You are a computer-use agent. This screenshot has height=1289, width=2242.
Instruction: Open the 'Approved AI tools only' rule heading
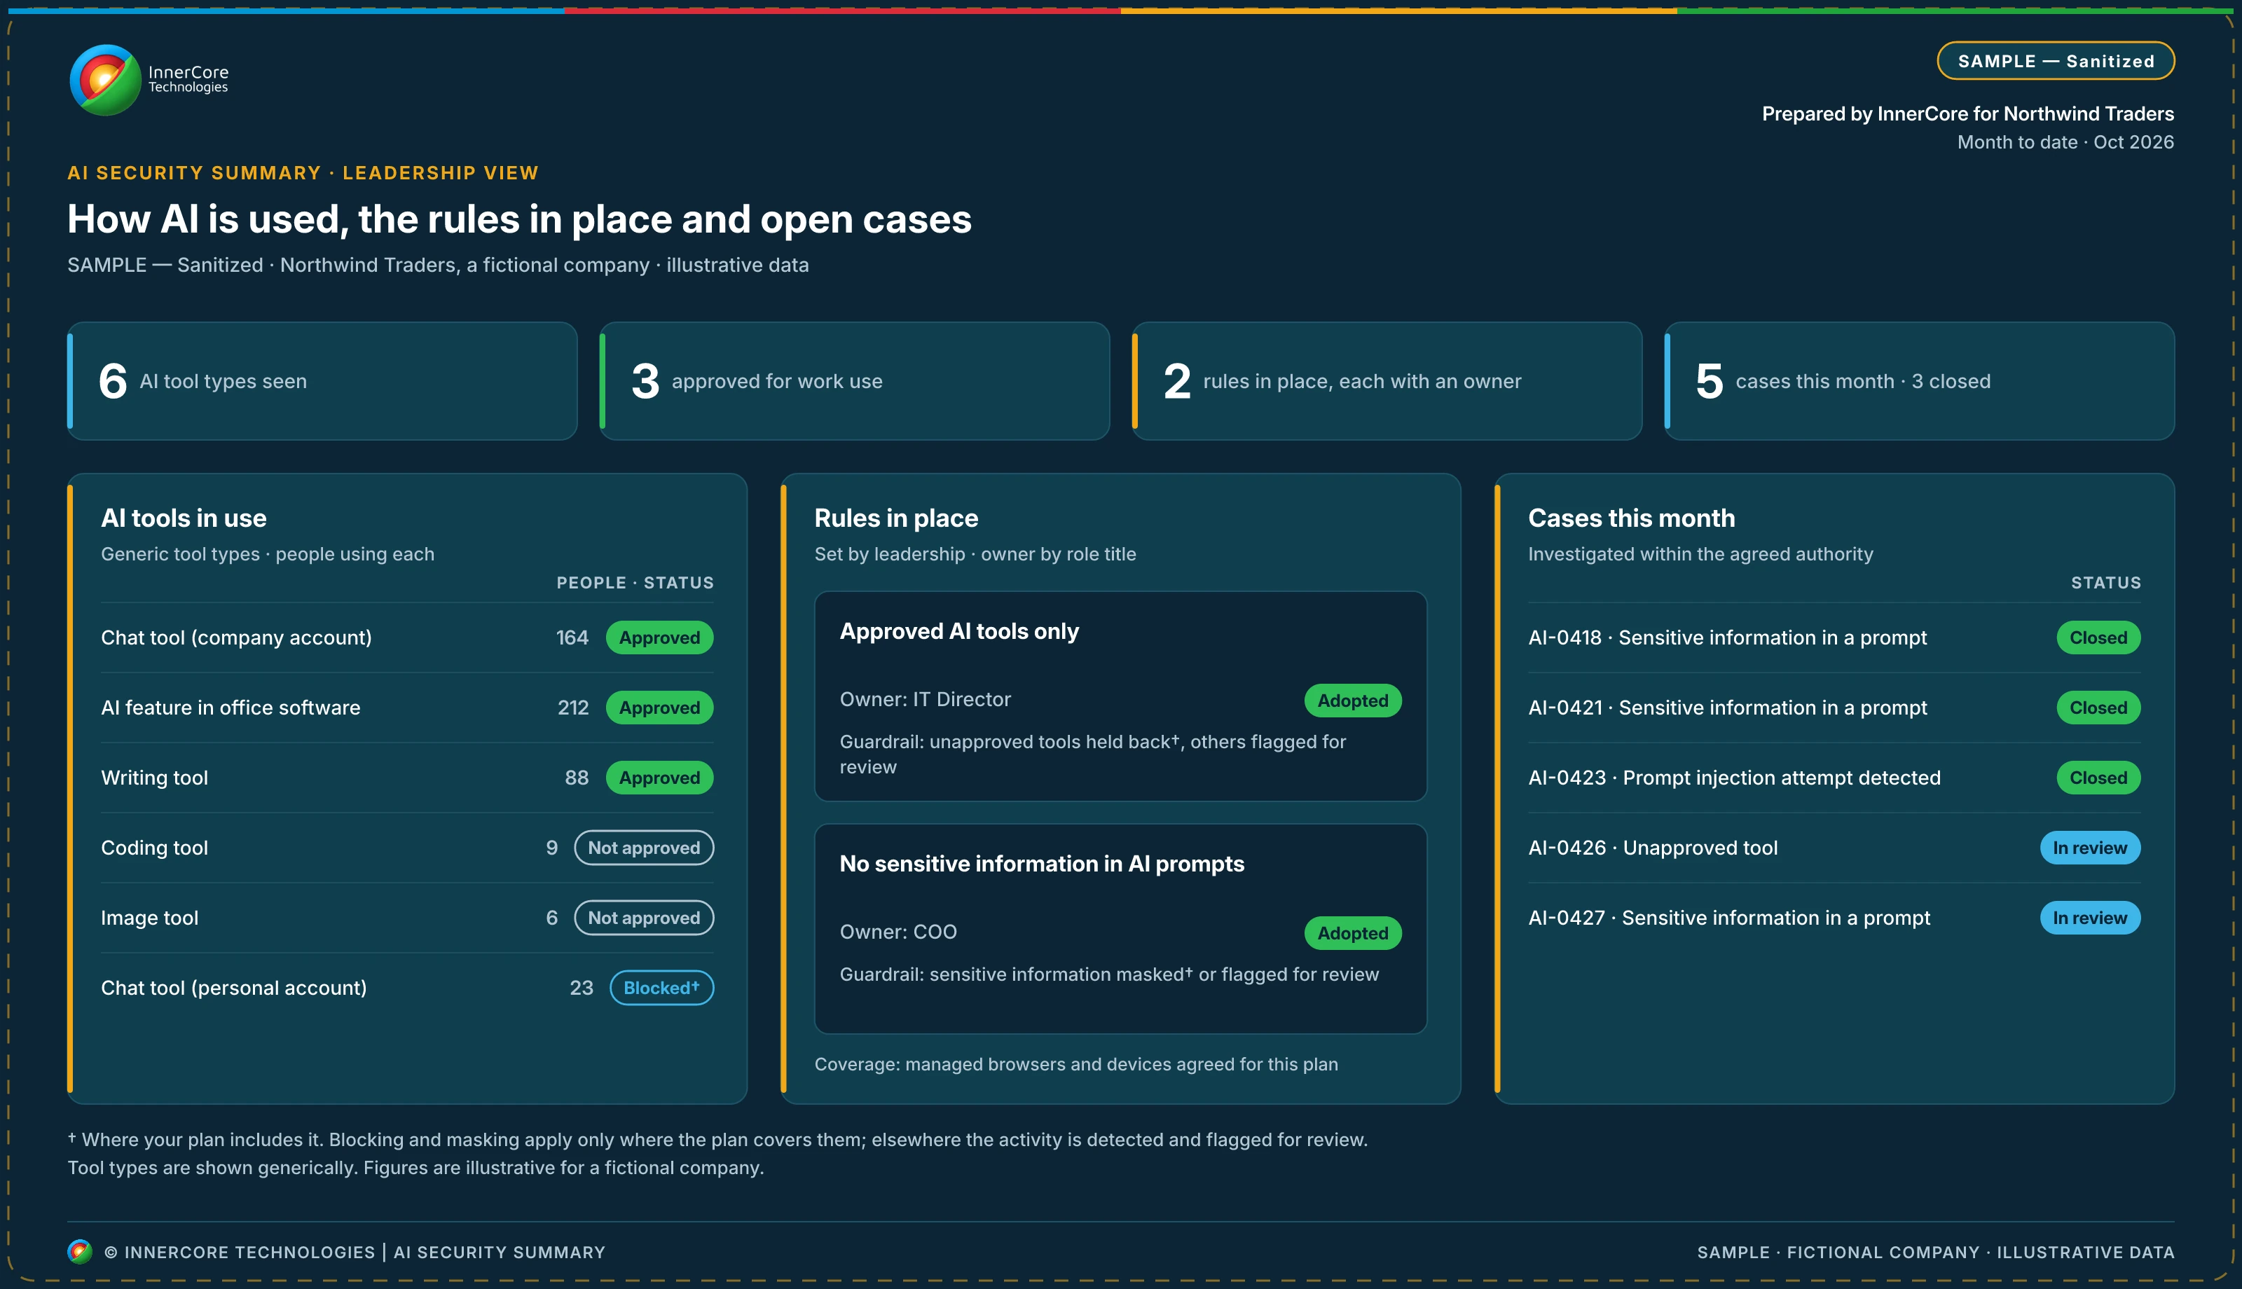(x=958, y=631)
